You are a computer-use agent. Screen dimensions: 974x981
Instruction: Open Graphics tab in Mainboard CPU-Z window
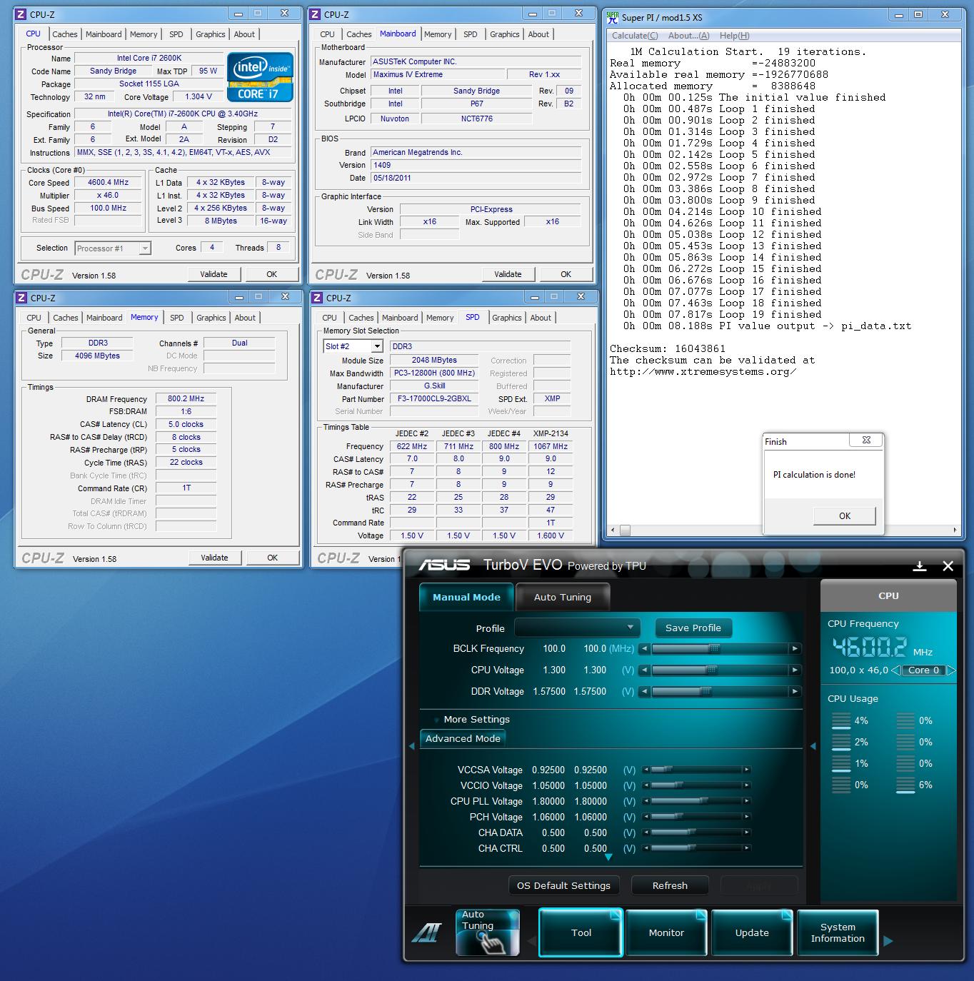pos(505,34)
